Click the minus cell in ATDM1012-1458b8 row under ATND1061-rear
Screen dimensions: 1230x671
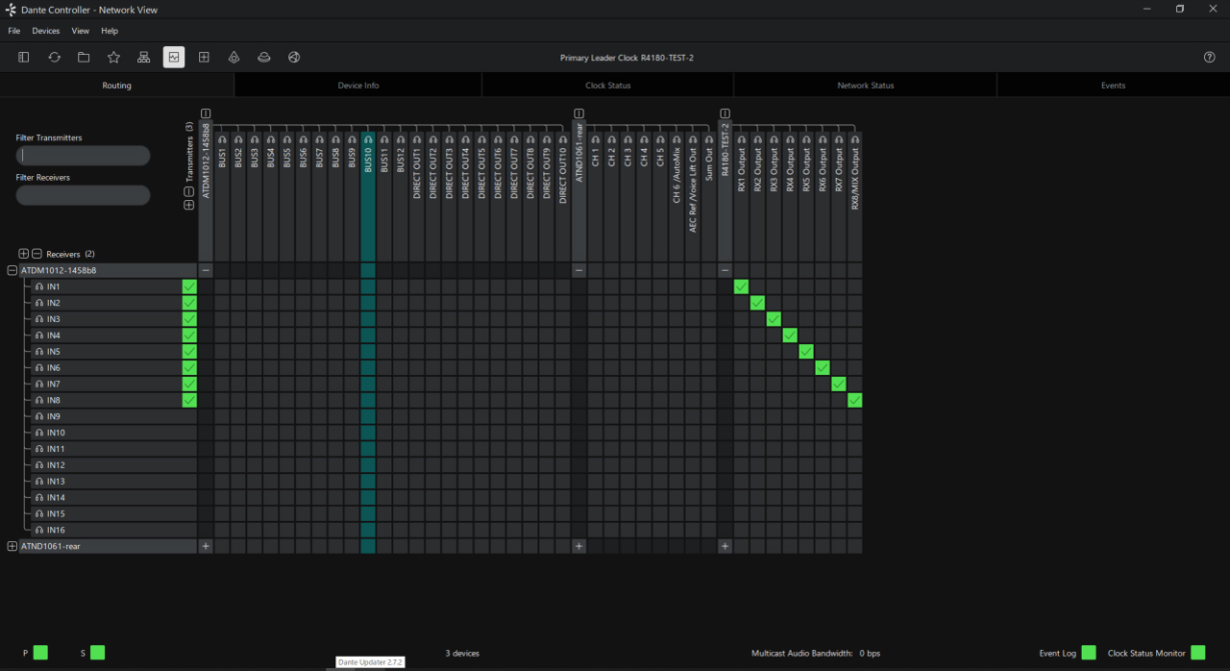pyautogui.click(x=578, y=270)
